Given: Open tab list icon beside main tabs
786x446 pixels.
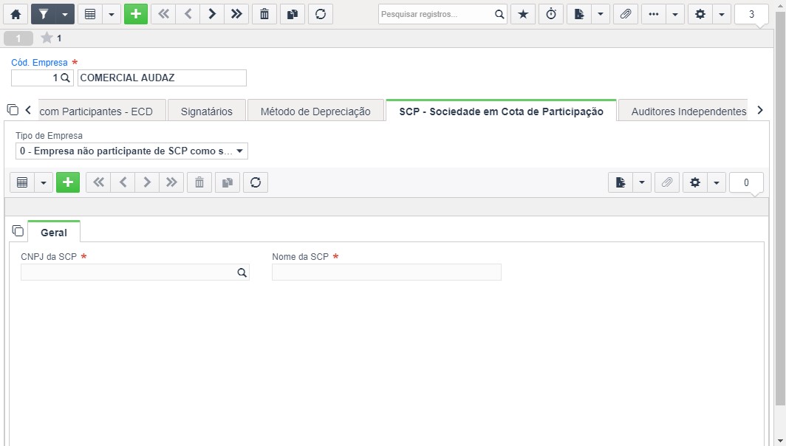Looking at the screenshot, I should click(13, 110).
